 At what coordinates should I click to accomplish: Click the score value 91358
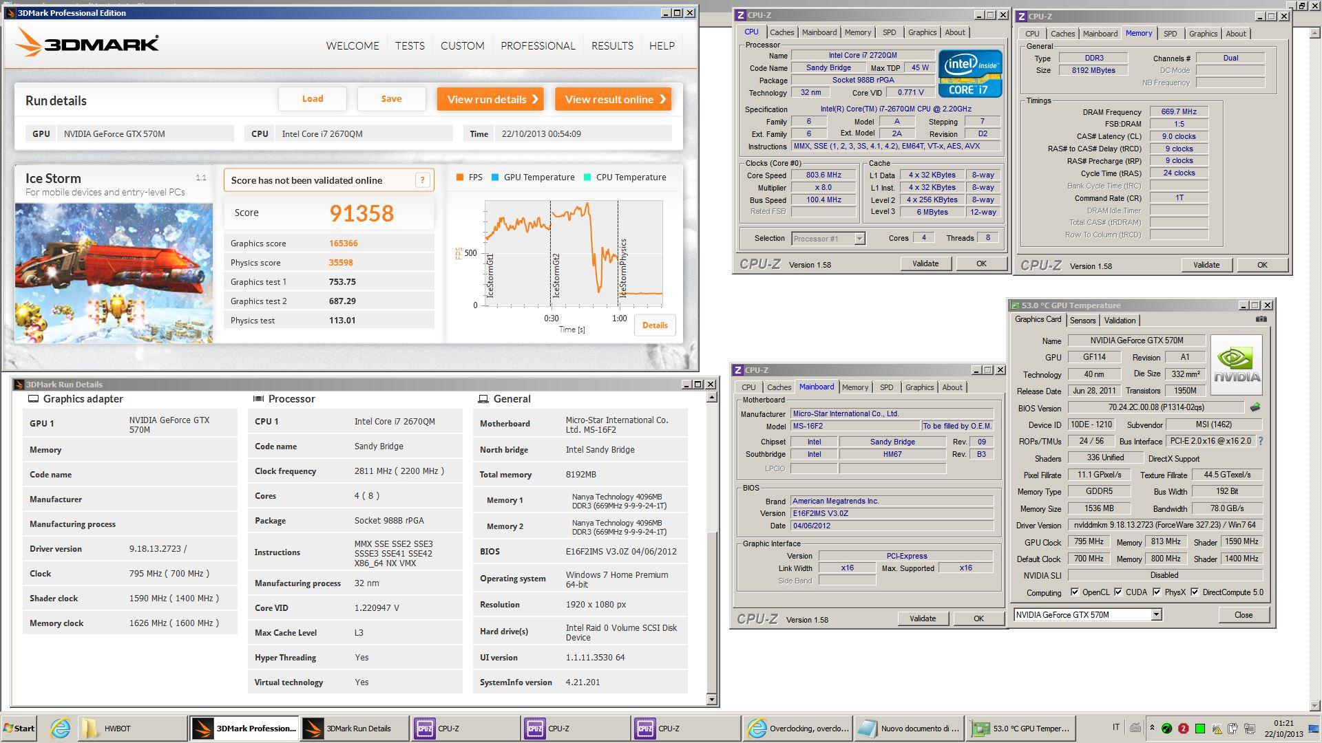(x=361, y=213)
